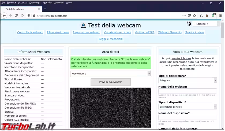Click the 'Non selezionato' webcam name value
Image resolution: width=225 pixels, height=131 pixels.
51,59
